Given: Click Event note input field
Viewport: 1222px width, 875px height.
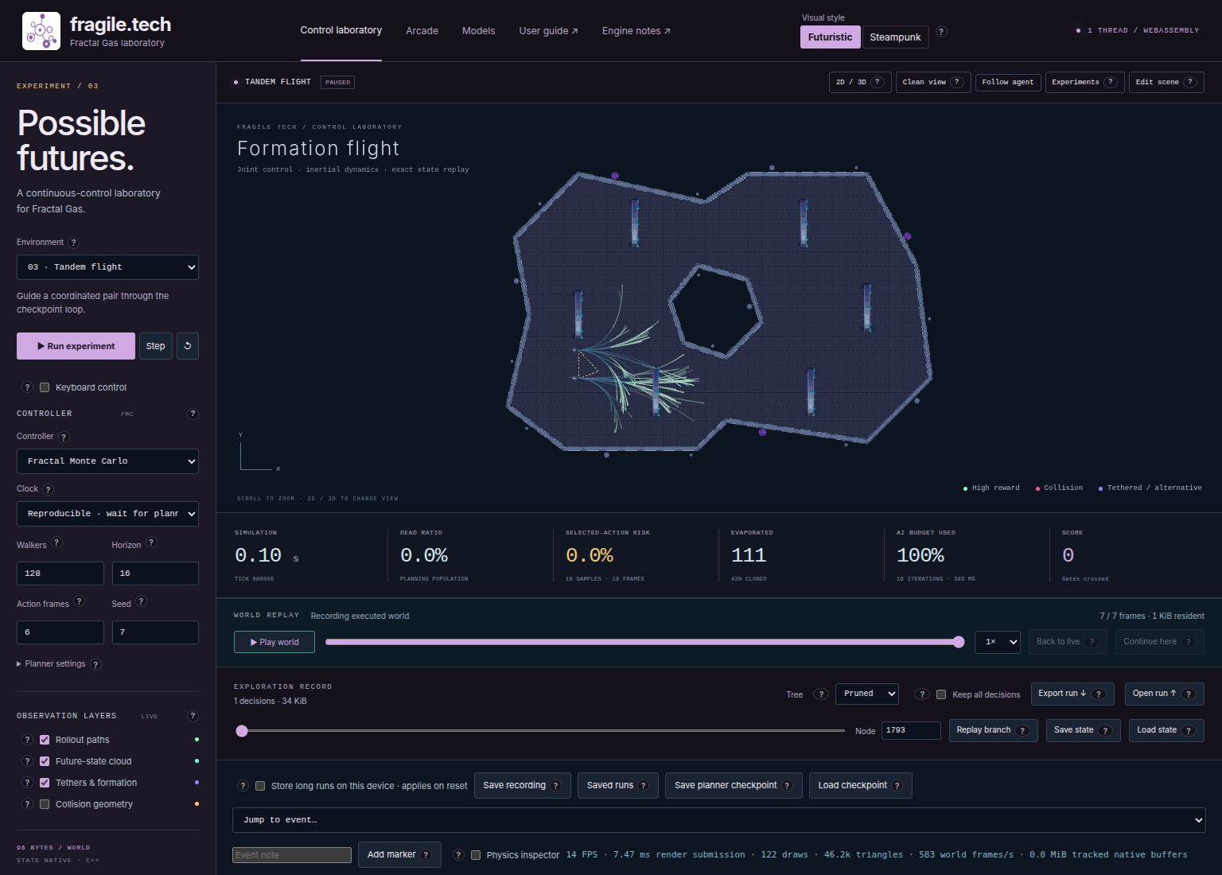Looking at the screenshot, I should click(x=292, y=855).
